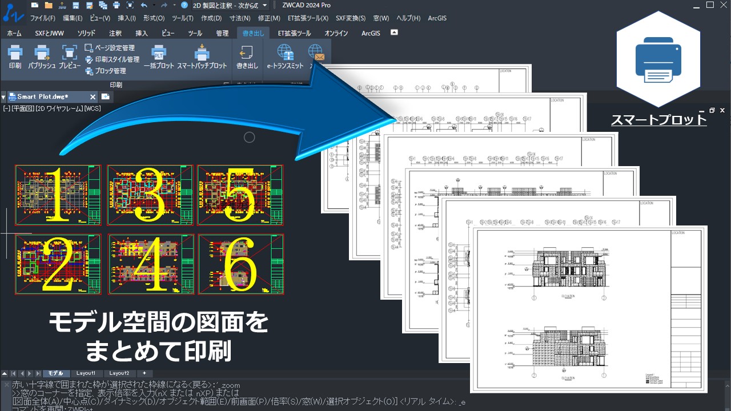This screenshot has width=731, height=411.
Task: Open the 2D 製図と注釈 workspace dropdown
Action: pos(230,5)
